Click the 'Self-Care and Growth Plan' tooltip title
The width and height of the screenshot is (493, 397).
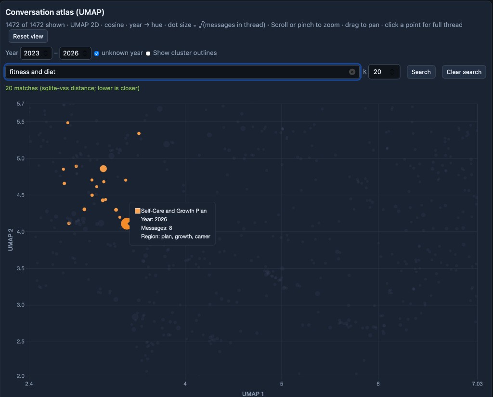pyautogui.click(x=173, y=211)
